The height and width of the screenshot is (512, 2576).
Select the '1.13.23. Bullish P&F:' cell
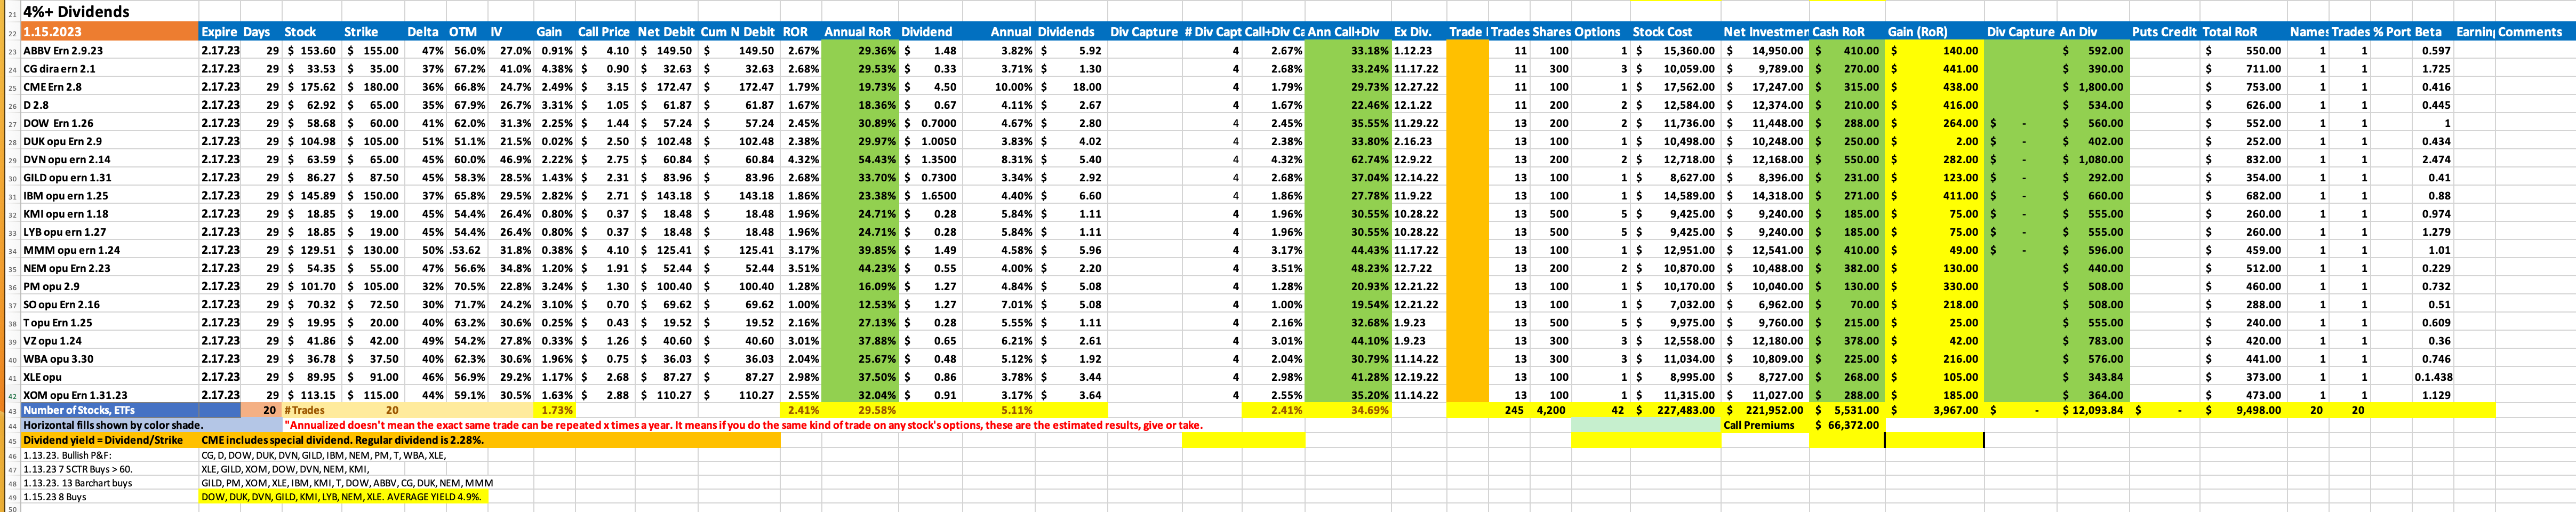pos(110,455)
